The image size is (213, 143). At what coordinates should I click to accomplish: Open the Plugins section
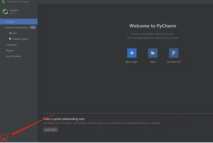click(x=10, y=50)
